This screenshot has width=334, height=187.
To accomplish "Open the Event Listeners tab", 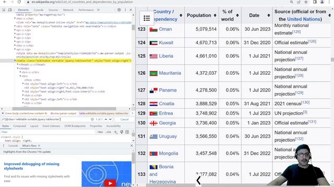I will 51,126.
